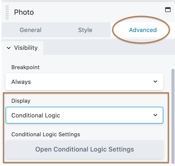Open the Style tab
This screenshot has height=166, width=175.
point(85,30)
